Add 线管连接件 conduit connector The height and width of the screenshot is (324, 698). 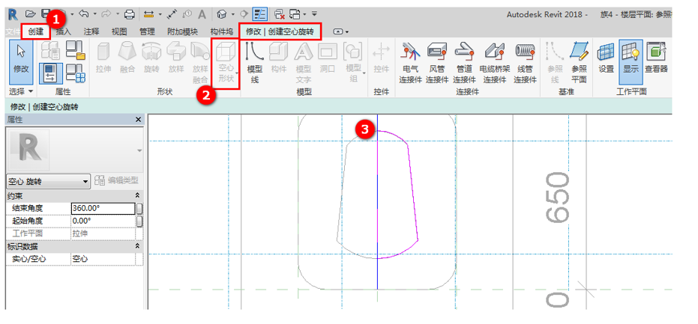pyautogui.click(x=526, y=62)
